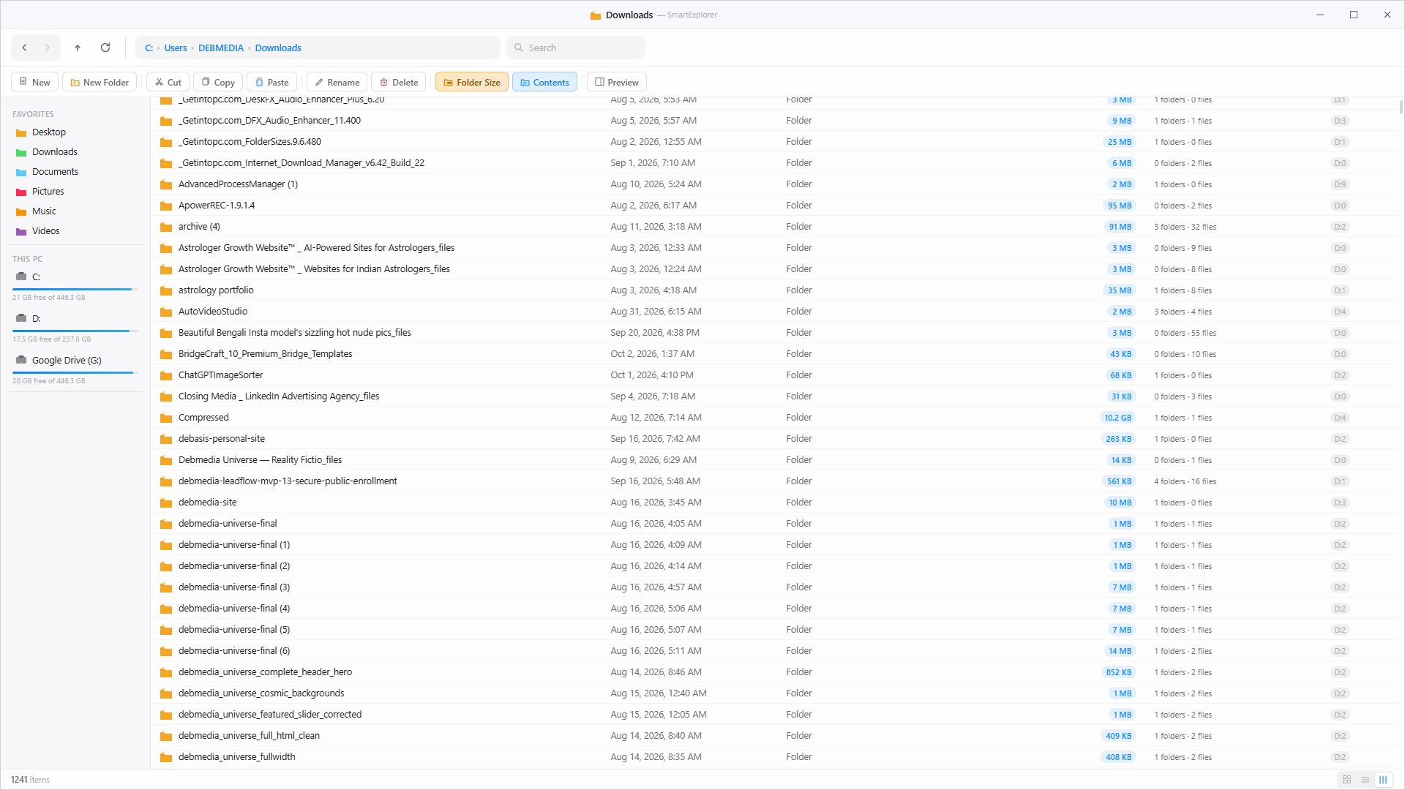The height and width of the screenshot is (790, 1405).
Task: Select the AutoVideoStudio folder
Action: pyautogui.click(x=776, y=312)
